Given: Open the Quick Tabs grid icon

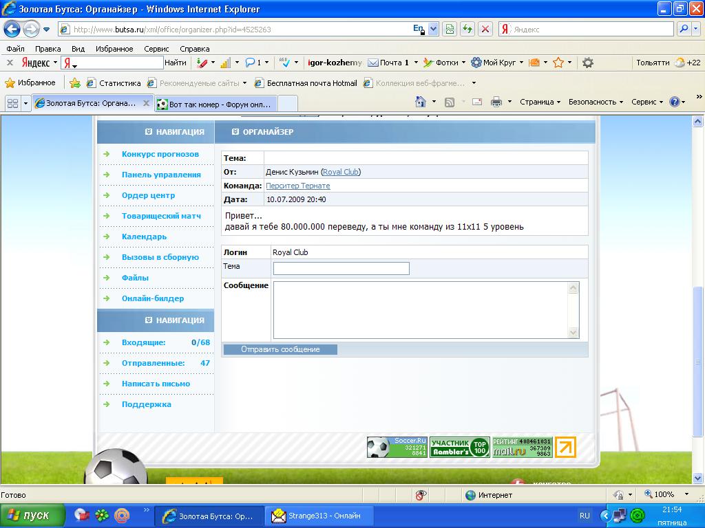Looking at the screenshot, I should (x=12, y=103).
